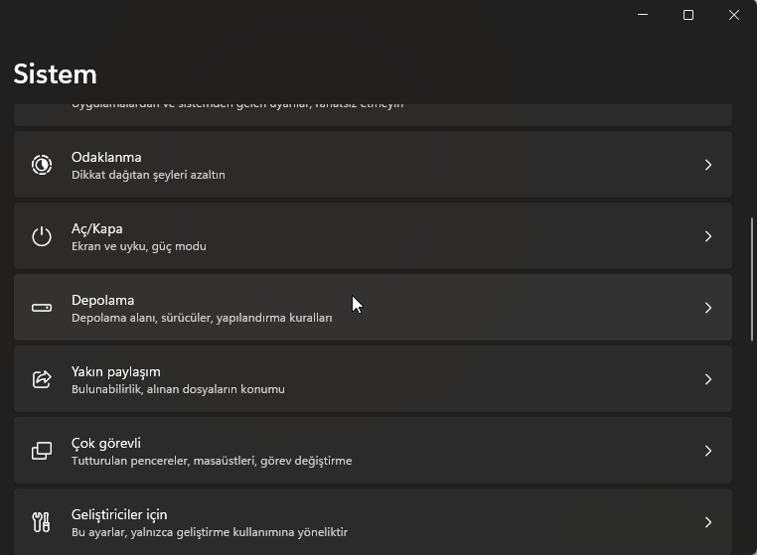Open Geliştiriciler için chevron arrow

(x=708, y=522)
